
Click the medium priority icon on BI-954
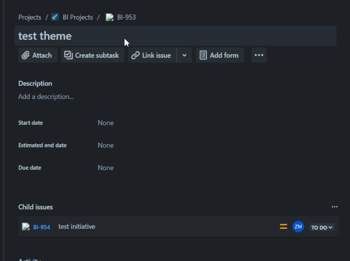tap(284, 227)
